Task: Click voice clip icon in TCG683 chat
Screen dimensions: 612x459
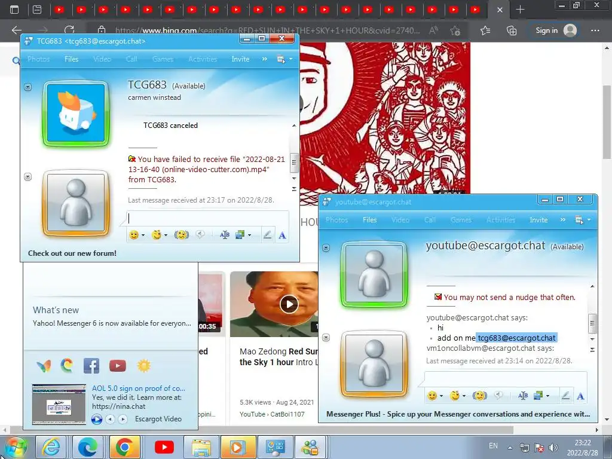Action: pos(200,234)
